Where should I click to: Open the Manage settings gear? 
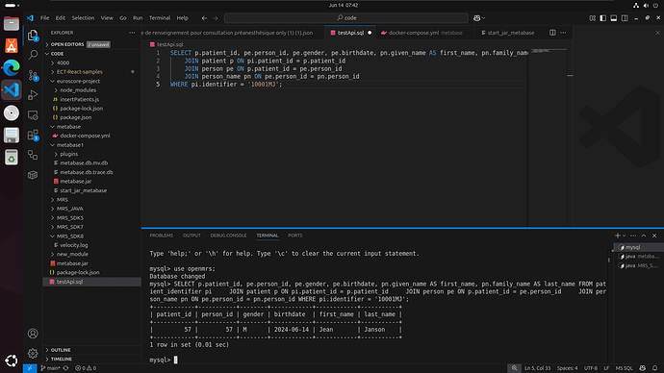tap(33, 353)
